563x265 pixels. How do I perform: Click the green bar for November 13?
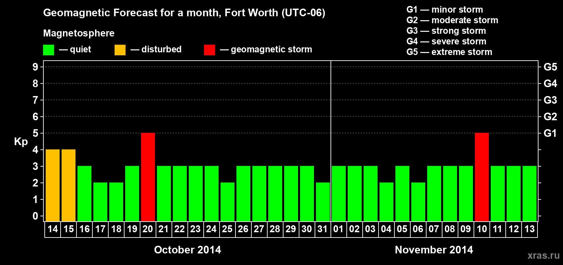tap(530, 193)
